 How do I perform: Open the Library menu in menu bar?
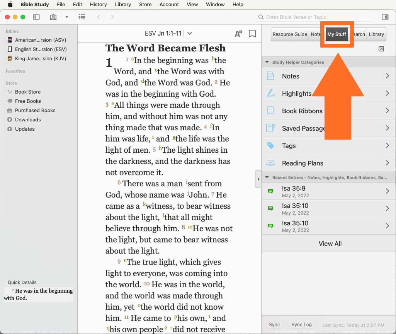coord(122,5)
